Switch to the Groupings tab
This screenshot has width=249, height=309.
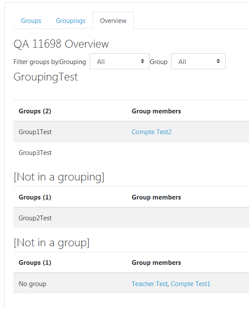point(71,20)
